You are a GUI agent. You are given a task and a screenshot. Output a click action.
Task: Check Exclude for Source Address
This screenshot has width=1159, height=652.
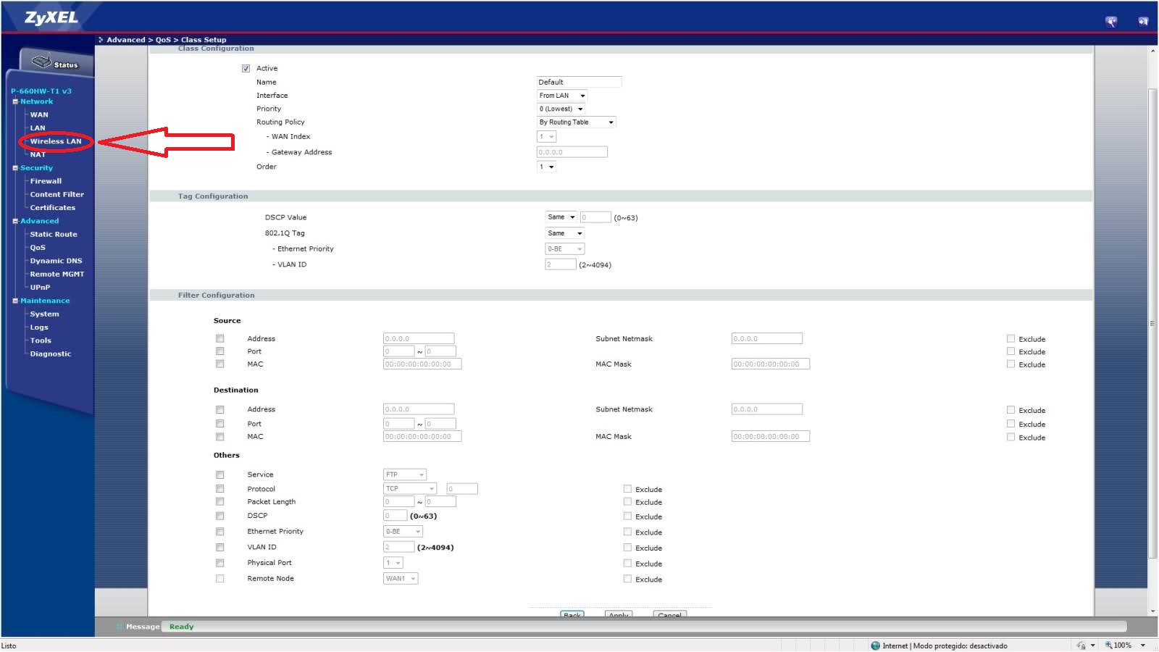(x=1011, y=338)
